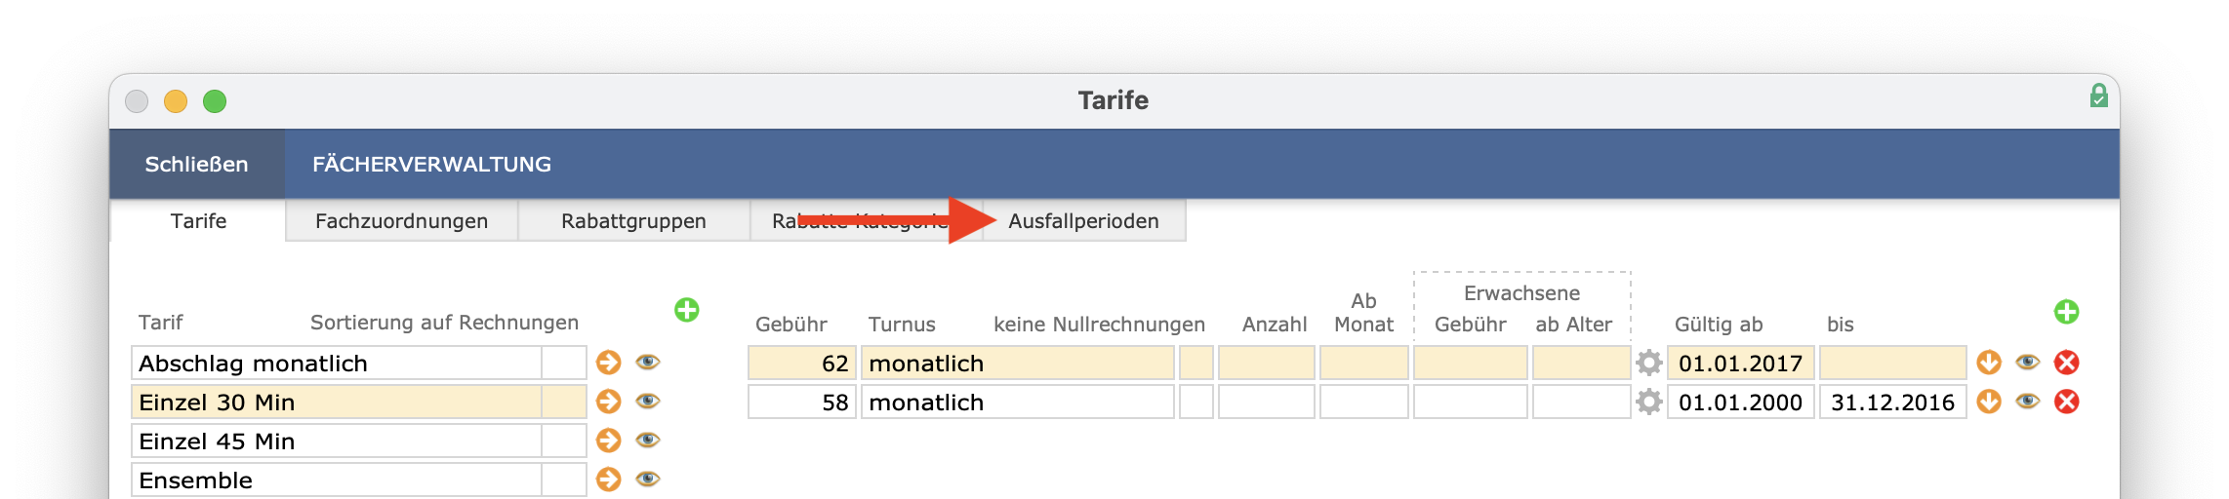Click orange arrow next to Abschlag monatlich
2229x499 pixels.
pos(609,363)
